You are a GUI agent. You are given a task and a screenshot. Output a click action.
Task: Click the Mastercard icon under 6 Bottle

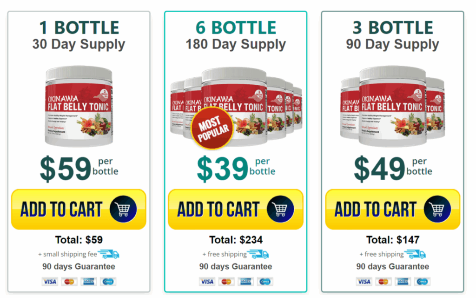coord(226,282)
